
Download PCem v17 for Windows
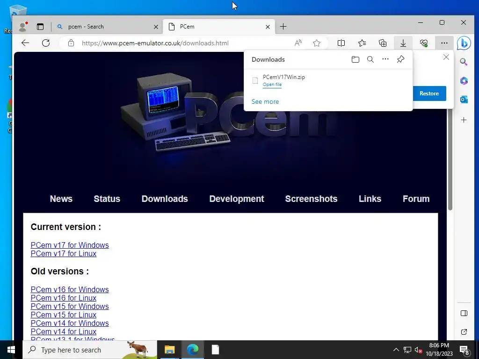[x=70, y=245]
